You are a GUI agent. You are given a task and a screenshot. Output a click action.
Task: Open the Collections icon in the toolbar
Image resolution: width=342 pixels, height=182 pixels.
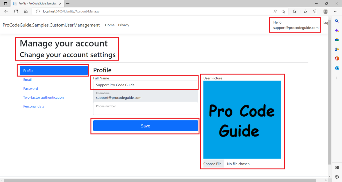(315, 11)
